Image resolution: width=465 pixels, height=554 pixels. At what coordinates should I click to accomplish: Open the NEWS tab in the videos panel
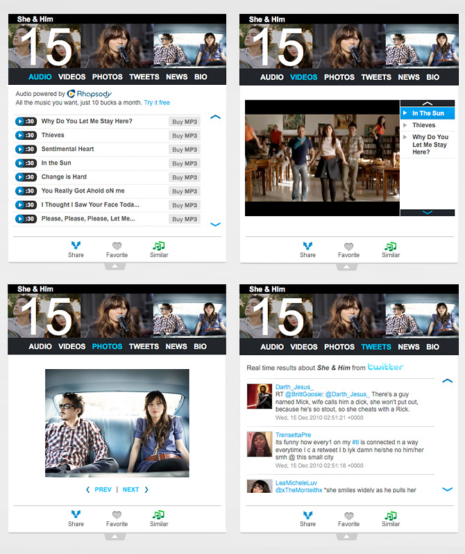click(409, 77)
